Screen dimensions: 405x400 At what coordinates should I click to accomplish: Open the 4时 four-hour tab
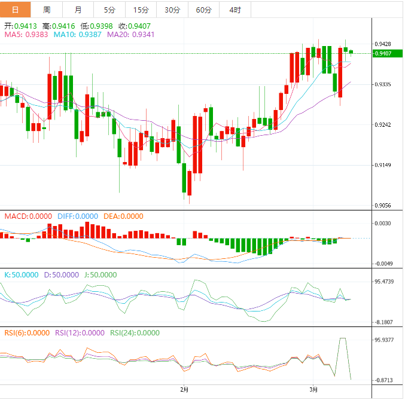pyautogui.click(x=235, y=10)
